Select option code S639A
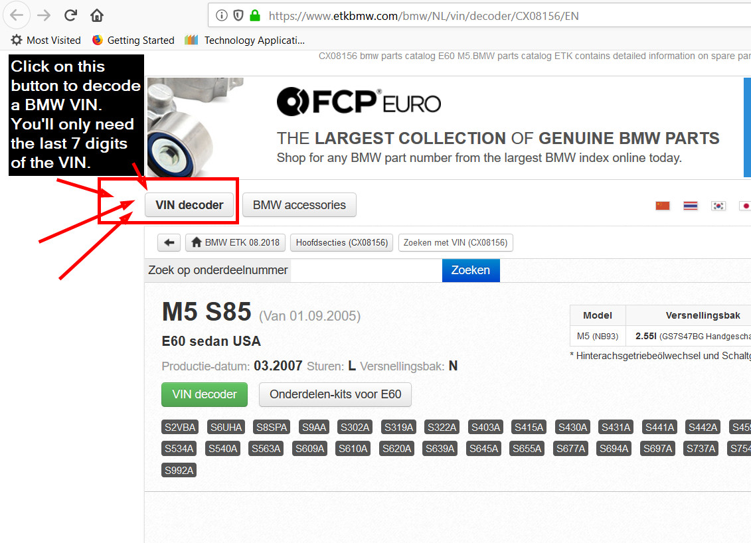This screenshot has width=751, height=543. [440, 449]
